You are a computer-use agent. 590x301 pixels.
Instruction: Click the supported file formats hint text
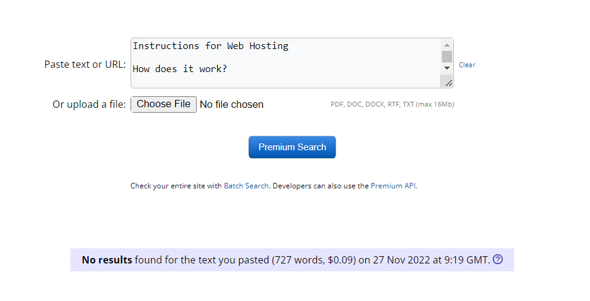coord(393,104)
